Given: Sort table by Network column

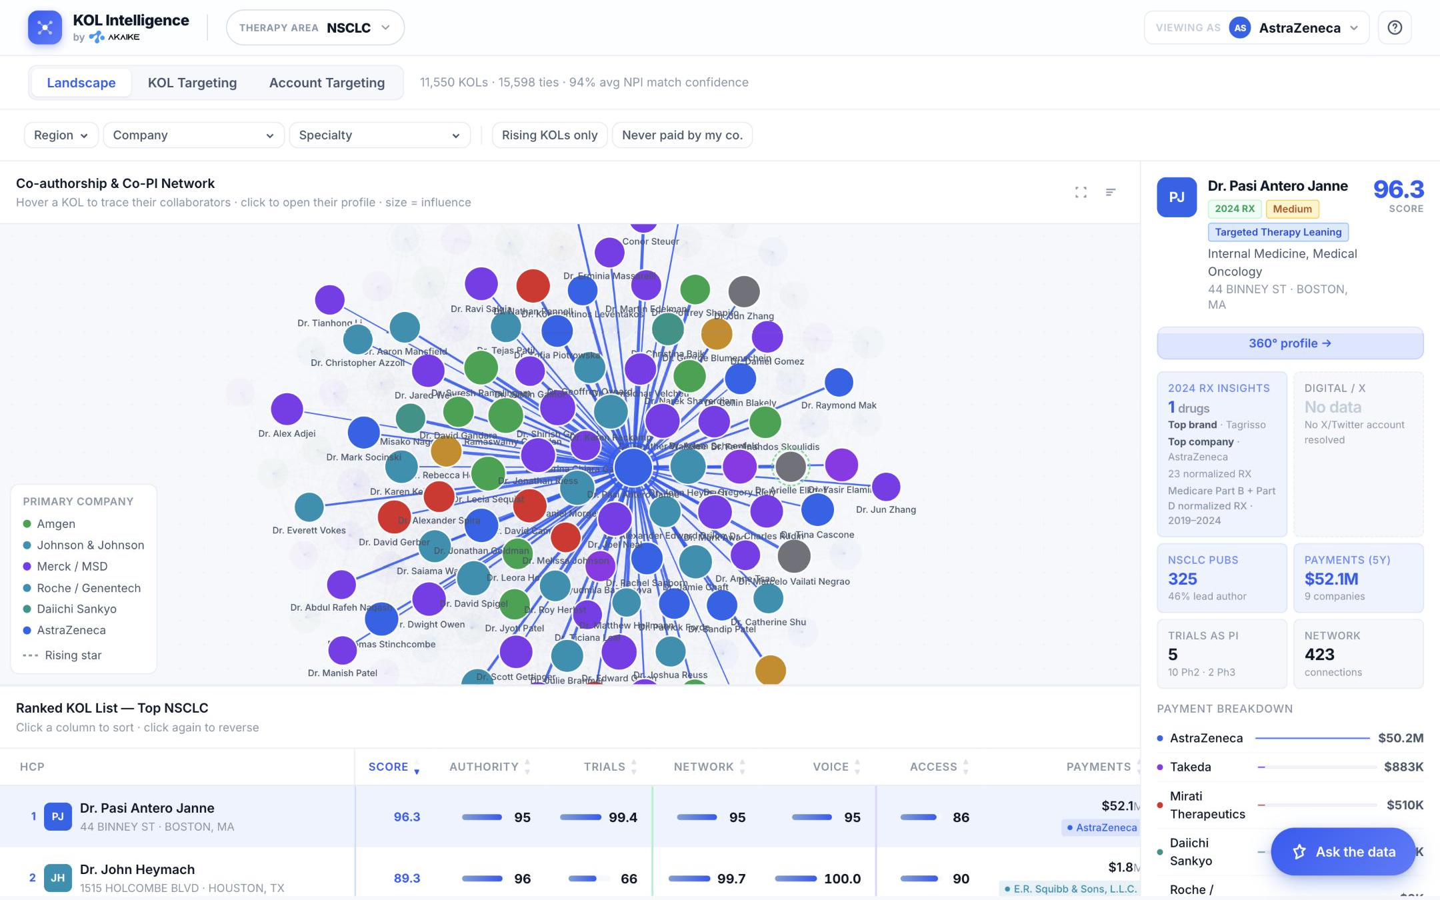Looking at the screenshot, I should pyautogui.click(x=710, y=767).
